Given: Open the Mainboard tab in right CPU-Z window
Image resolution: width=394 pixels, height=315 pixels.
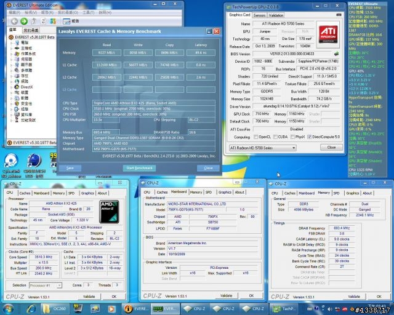Looking at the screenshot, I should click(x=307, y=193).
